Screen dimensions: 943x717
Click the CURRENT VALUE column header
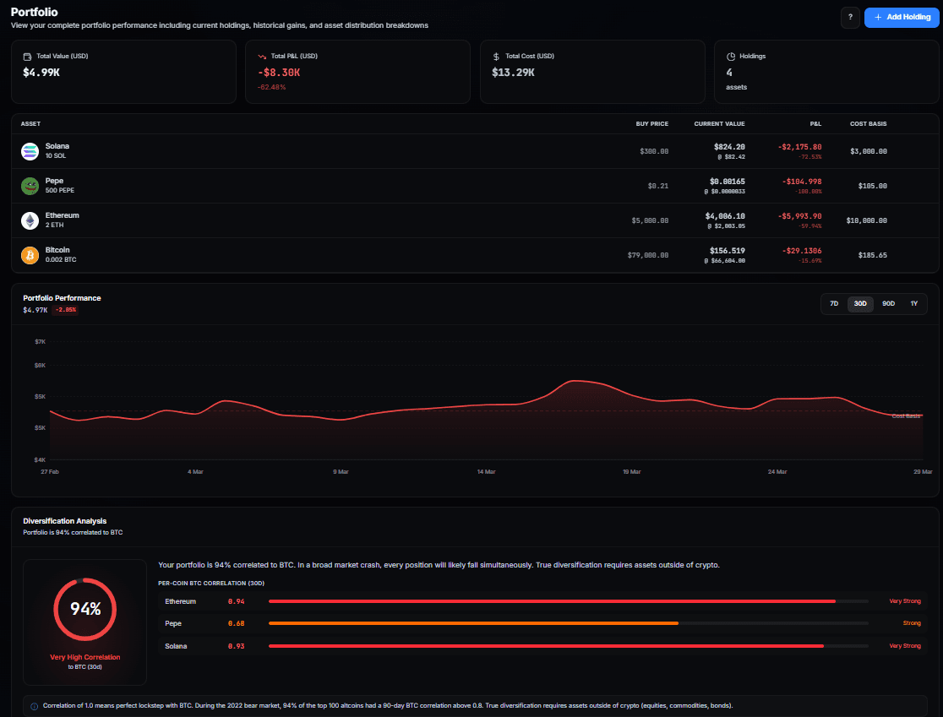(719, 124)
